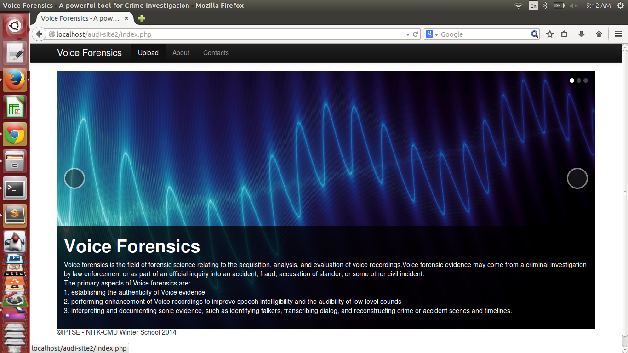Screen dimensions: 628x353
Task: Launch the text editor dock icon
Action: pos(15,53)
